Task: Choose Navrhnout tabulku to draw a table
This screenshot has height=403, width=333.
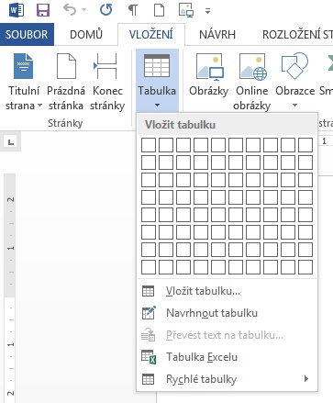Action: [x=227, y=313]
